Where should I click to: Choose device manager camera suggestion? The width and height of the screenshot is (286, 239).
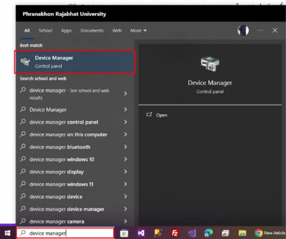pyautogui.click(x=57, y=222)
